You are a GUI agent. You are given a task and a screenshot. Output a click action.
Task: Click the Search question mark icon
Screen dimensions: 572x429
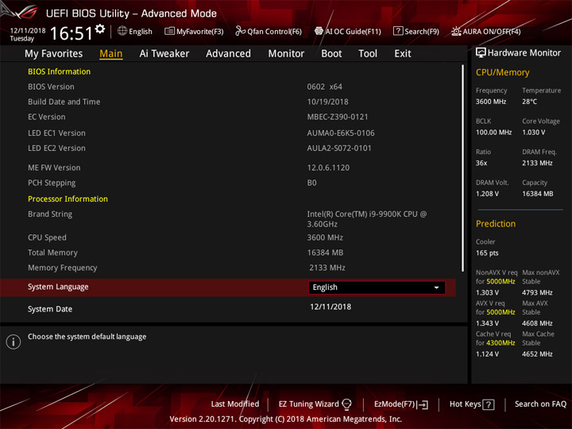pos(398,31)
